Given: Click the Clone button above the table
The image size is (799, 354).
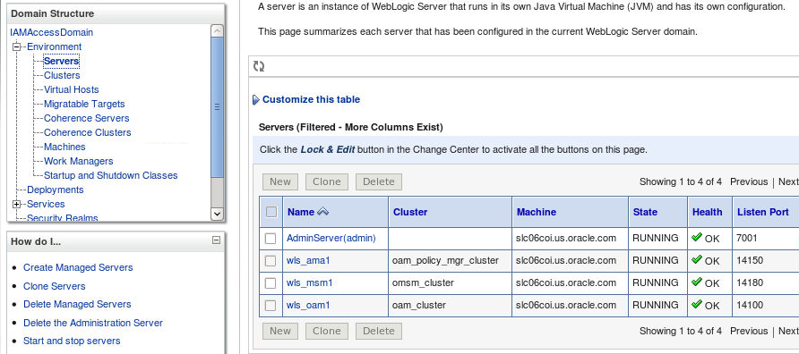Looking at the screenshot, I should 327,181.
